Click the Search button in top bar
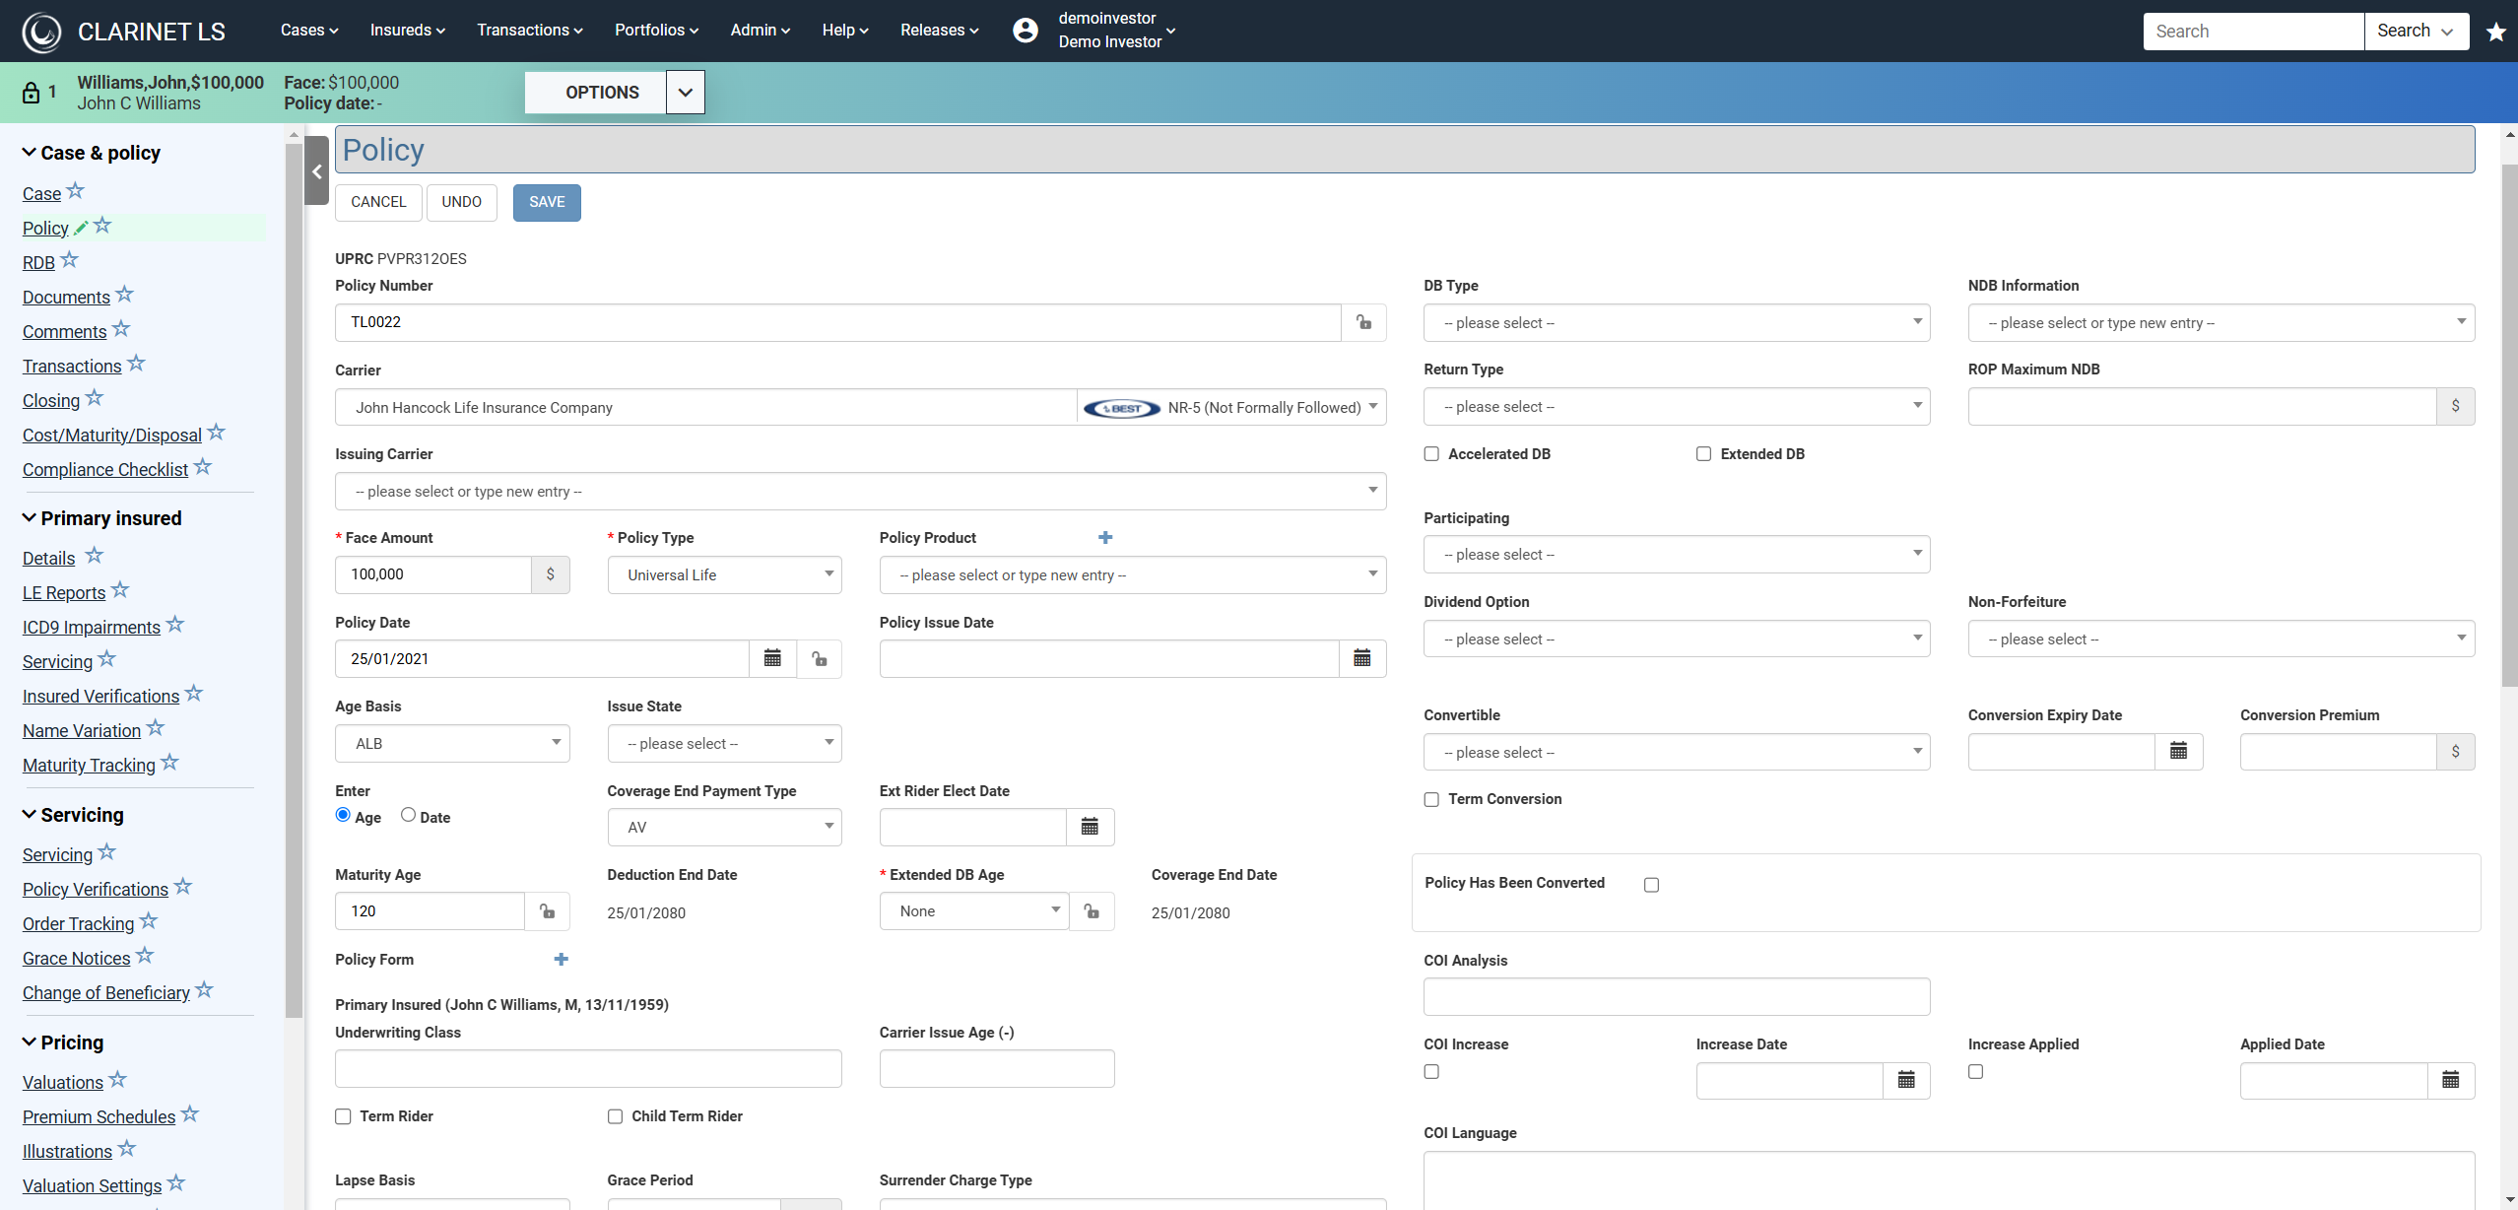Viewport: 2518px width, 1210px height. pyautogui.click(x=2416, y=31)
